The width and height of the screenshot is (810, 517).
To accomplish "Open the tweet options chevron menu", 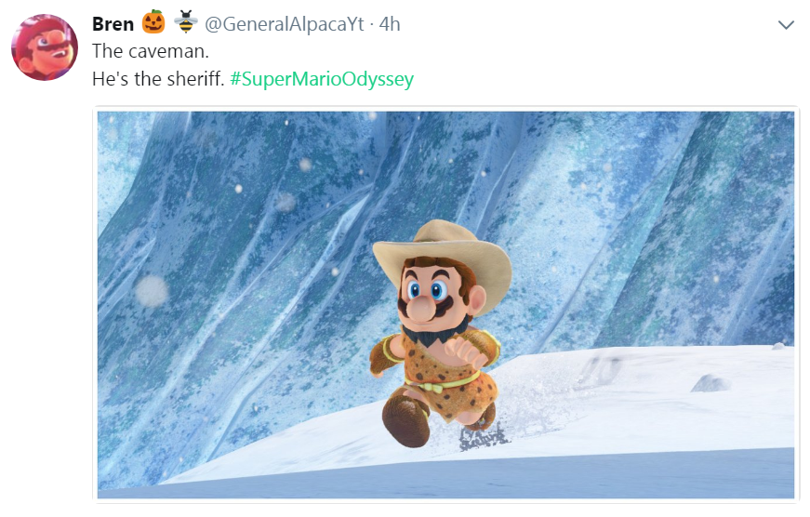I will (786, 25).
